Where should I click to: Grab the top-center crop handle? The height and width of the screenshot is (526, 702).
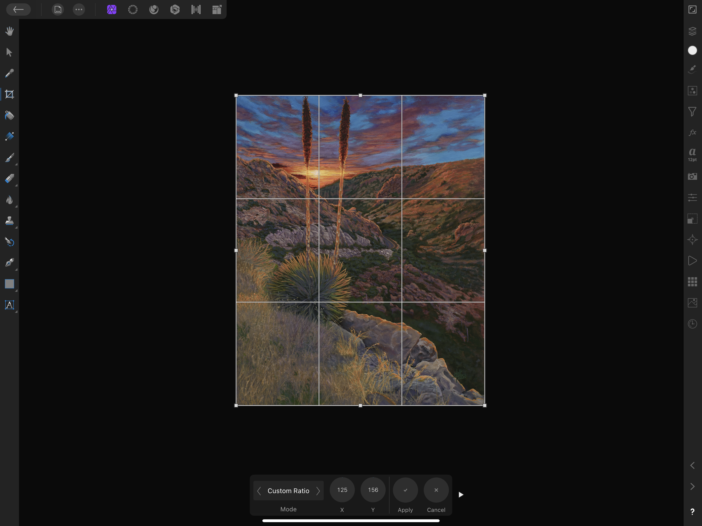[x=360, y=96]
